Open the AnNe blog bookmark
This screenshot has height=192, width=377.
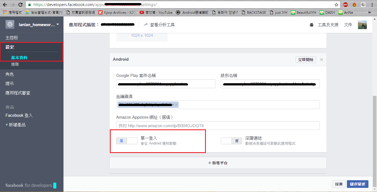346,12
